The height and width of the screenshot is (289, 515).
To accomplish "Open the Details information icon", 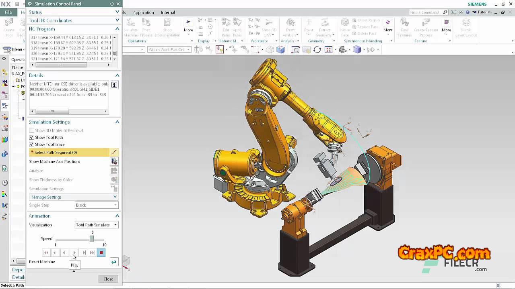I will 114,85.
